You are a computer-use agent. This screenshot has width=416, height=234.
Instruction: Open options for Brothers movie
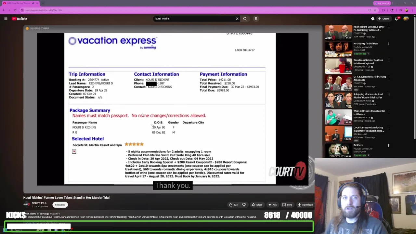[x=389, y=145]
